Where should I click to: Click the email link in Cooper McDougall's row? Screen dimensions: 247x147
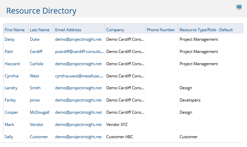point(78,112)
